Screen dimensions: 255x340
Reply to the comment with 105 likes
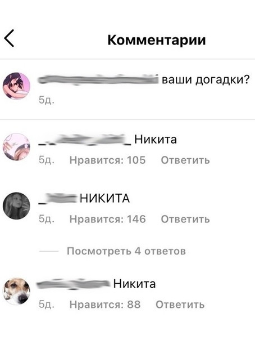[x=185, y=160]
